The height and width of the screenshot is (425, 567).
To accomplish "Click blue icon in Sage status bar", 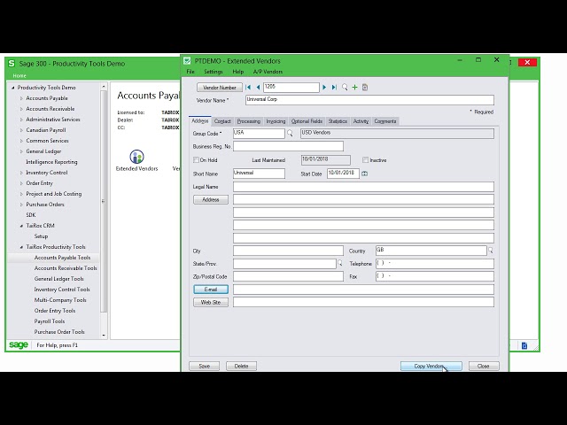I will 524,345.
